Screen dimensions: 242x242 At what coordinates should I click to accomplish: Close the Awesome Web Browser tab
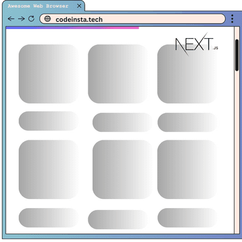click(79, 6)
